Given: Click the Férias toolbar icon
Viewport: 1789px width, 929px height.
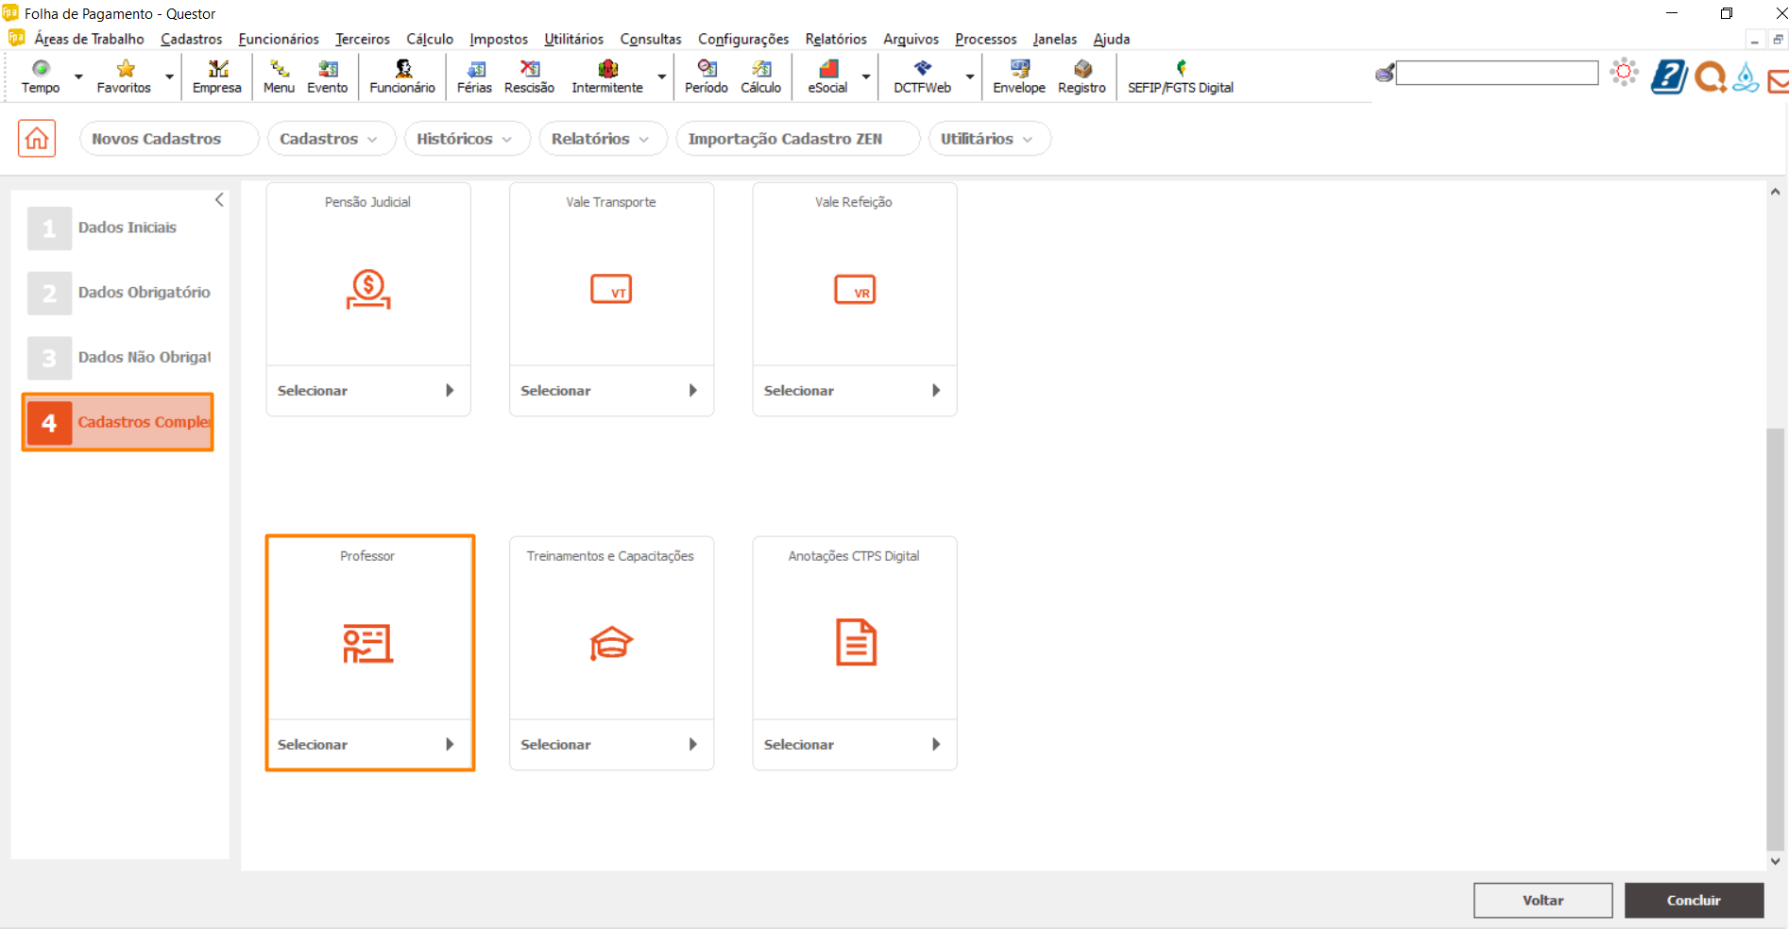Looking at the screenshot, I should pyautogui.click(x=474, y=76).
